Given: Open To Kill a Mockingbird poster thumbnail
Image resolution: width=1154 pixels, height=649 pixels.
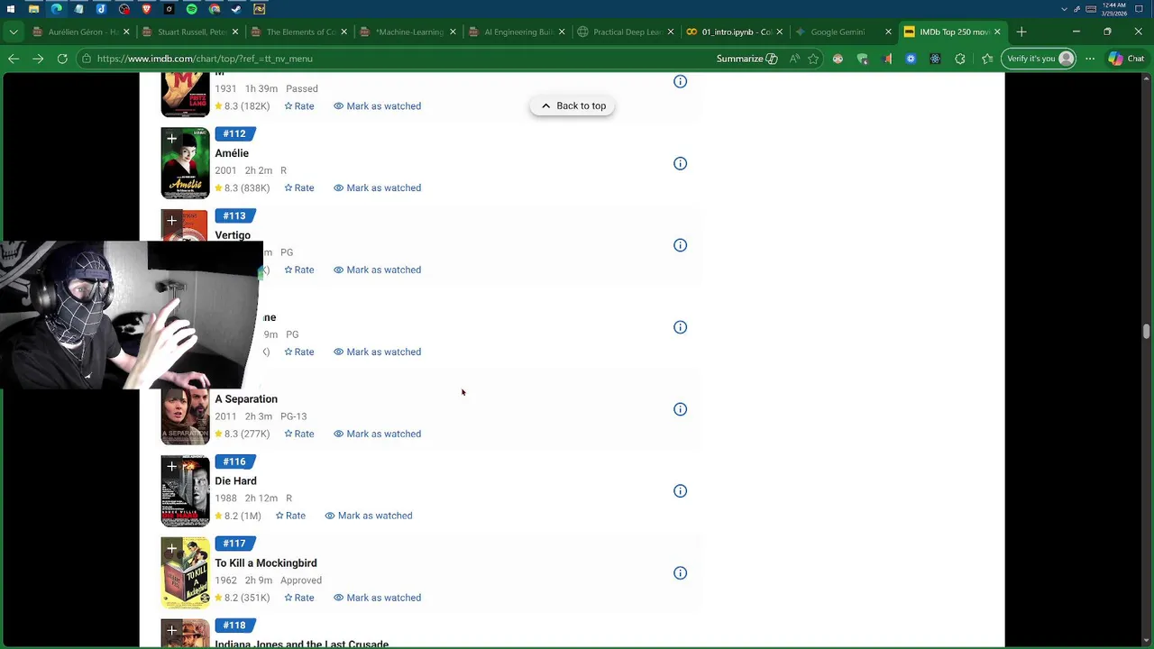Looking at the screenshot, I should pyautogui.click(x=185, y=573).
